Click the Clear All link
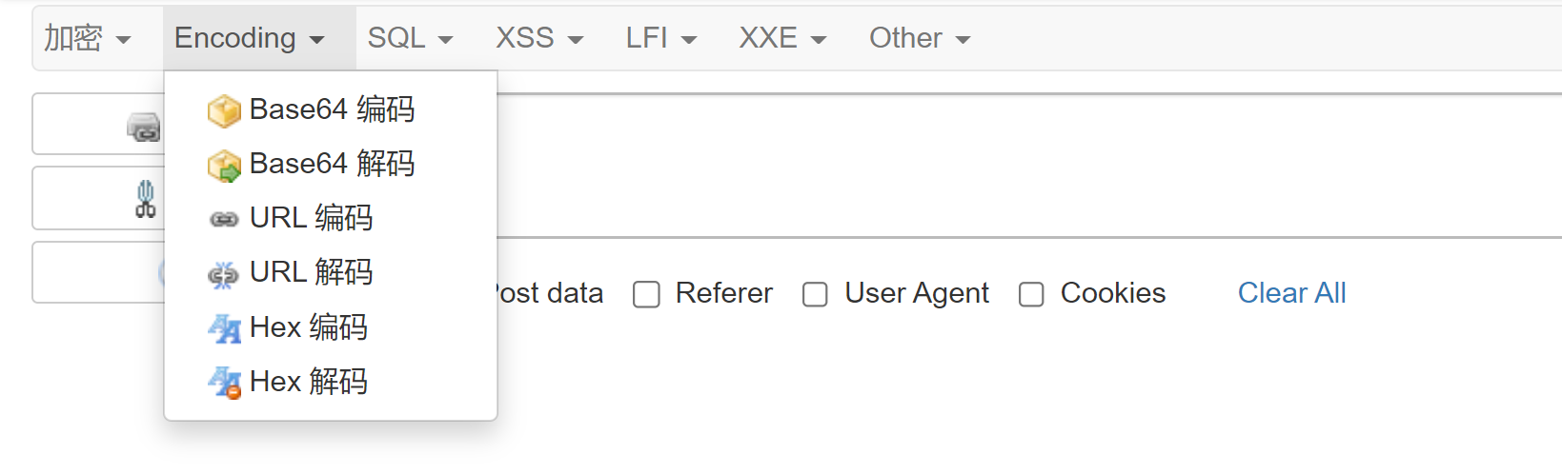 [1291, 293]
